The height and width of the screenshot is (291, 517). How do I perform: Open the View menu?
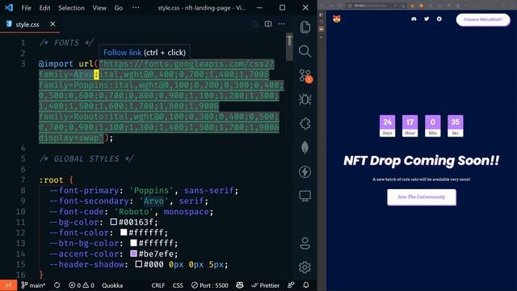pyautogui.click(x=99, y=8)
